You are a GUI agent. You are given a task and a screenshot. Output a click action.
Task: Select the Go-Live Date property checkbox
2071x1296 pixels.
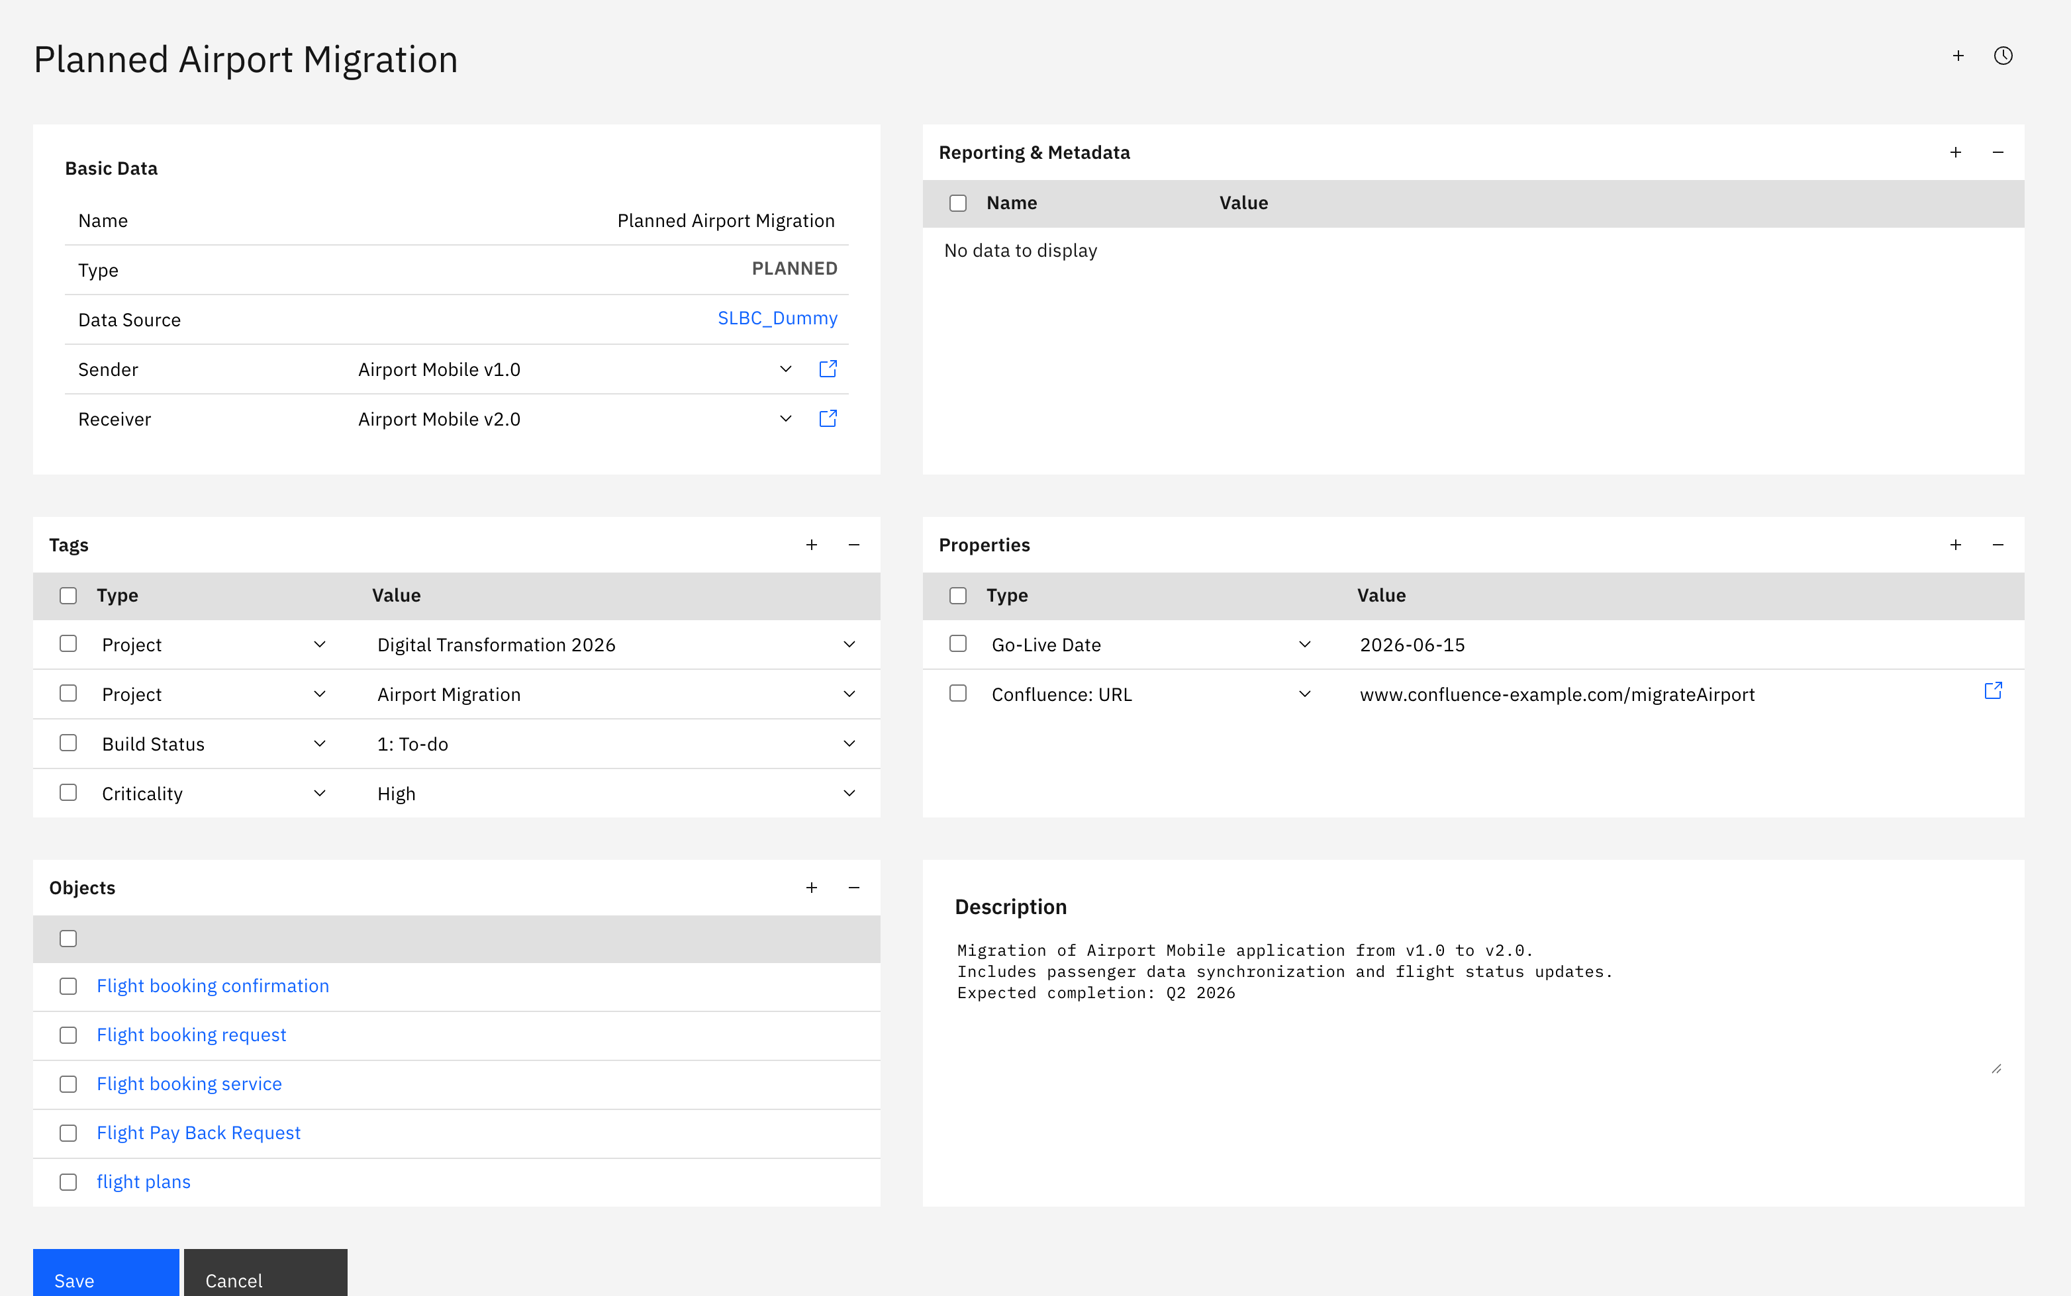click(957, 644)
